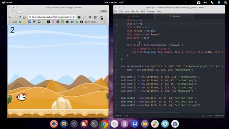Open the Trello bookmark icon
The image size is (229, 129).
pos(30,22)
